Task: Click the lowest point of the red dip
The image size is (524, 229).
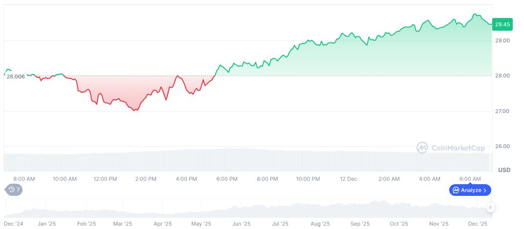Action: coord(135,111)
